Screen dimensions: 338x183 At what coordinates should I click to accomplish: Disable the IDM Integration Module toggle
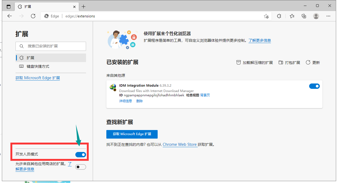[x=314, y=86]
